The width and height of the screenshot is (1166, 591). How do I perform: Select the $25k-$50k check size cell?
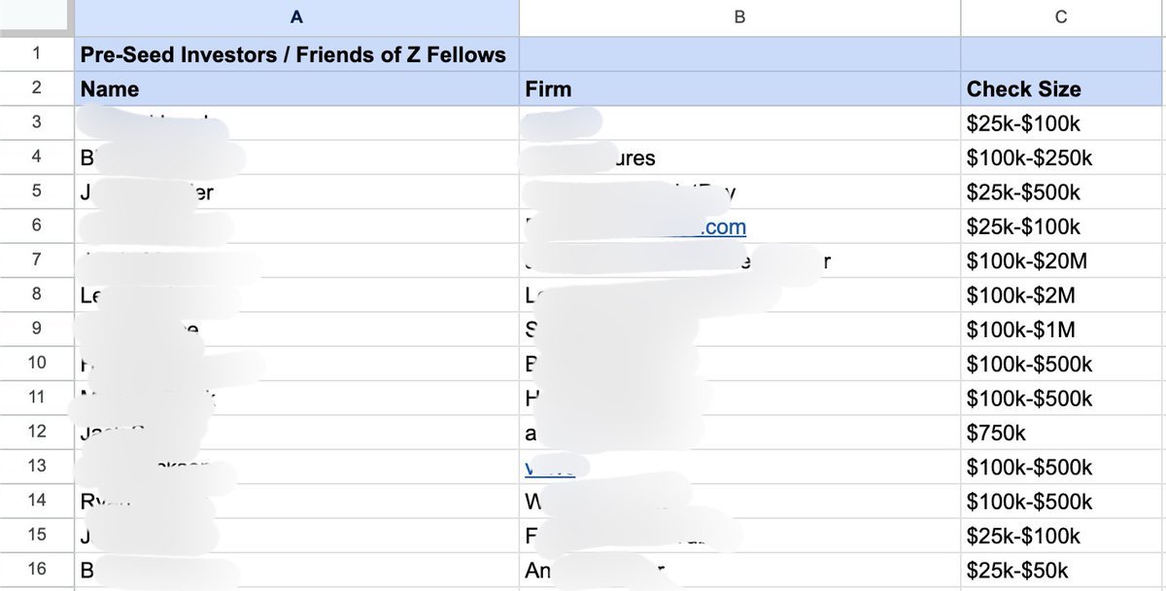pos(1063,571)
